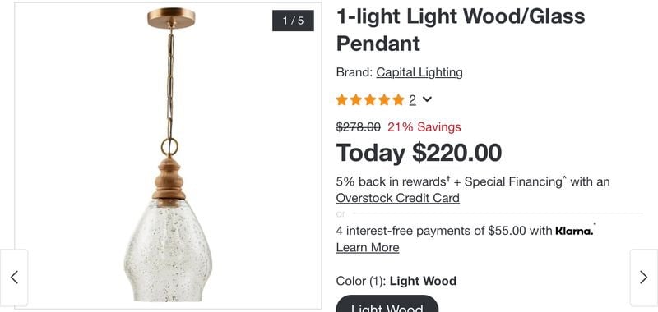Go to previous product image with left arrow
The height and width of the screenshot is (312, 658).
coord(14,278)
